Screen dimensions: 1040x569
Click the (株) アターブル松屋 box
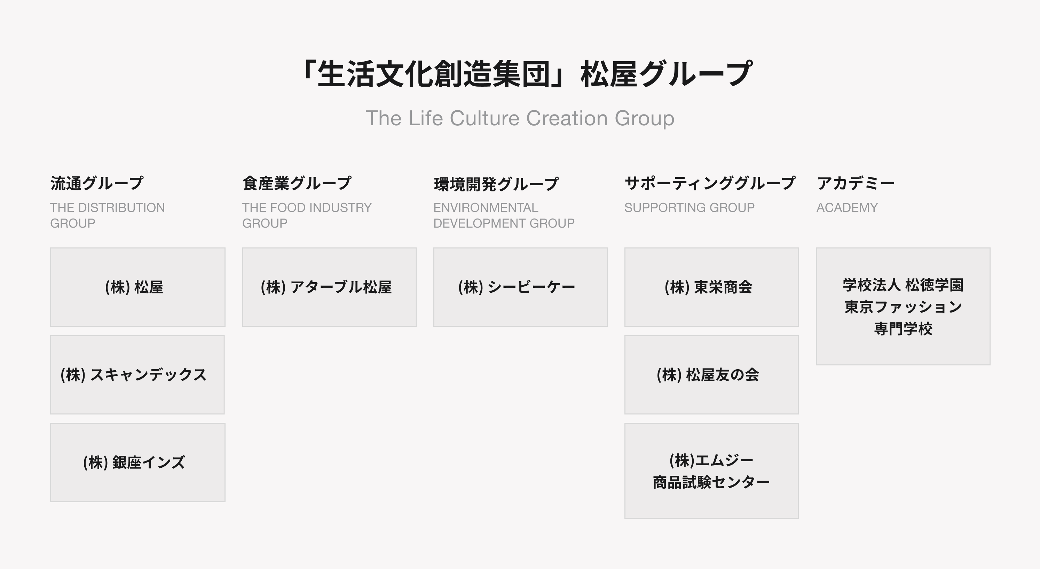[330, 287]
